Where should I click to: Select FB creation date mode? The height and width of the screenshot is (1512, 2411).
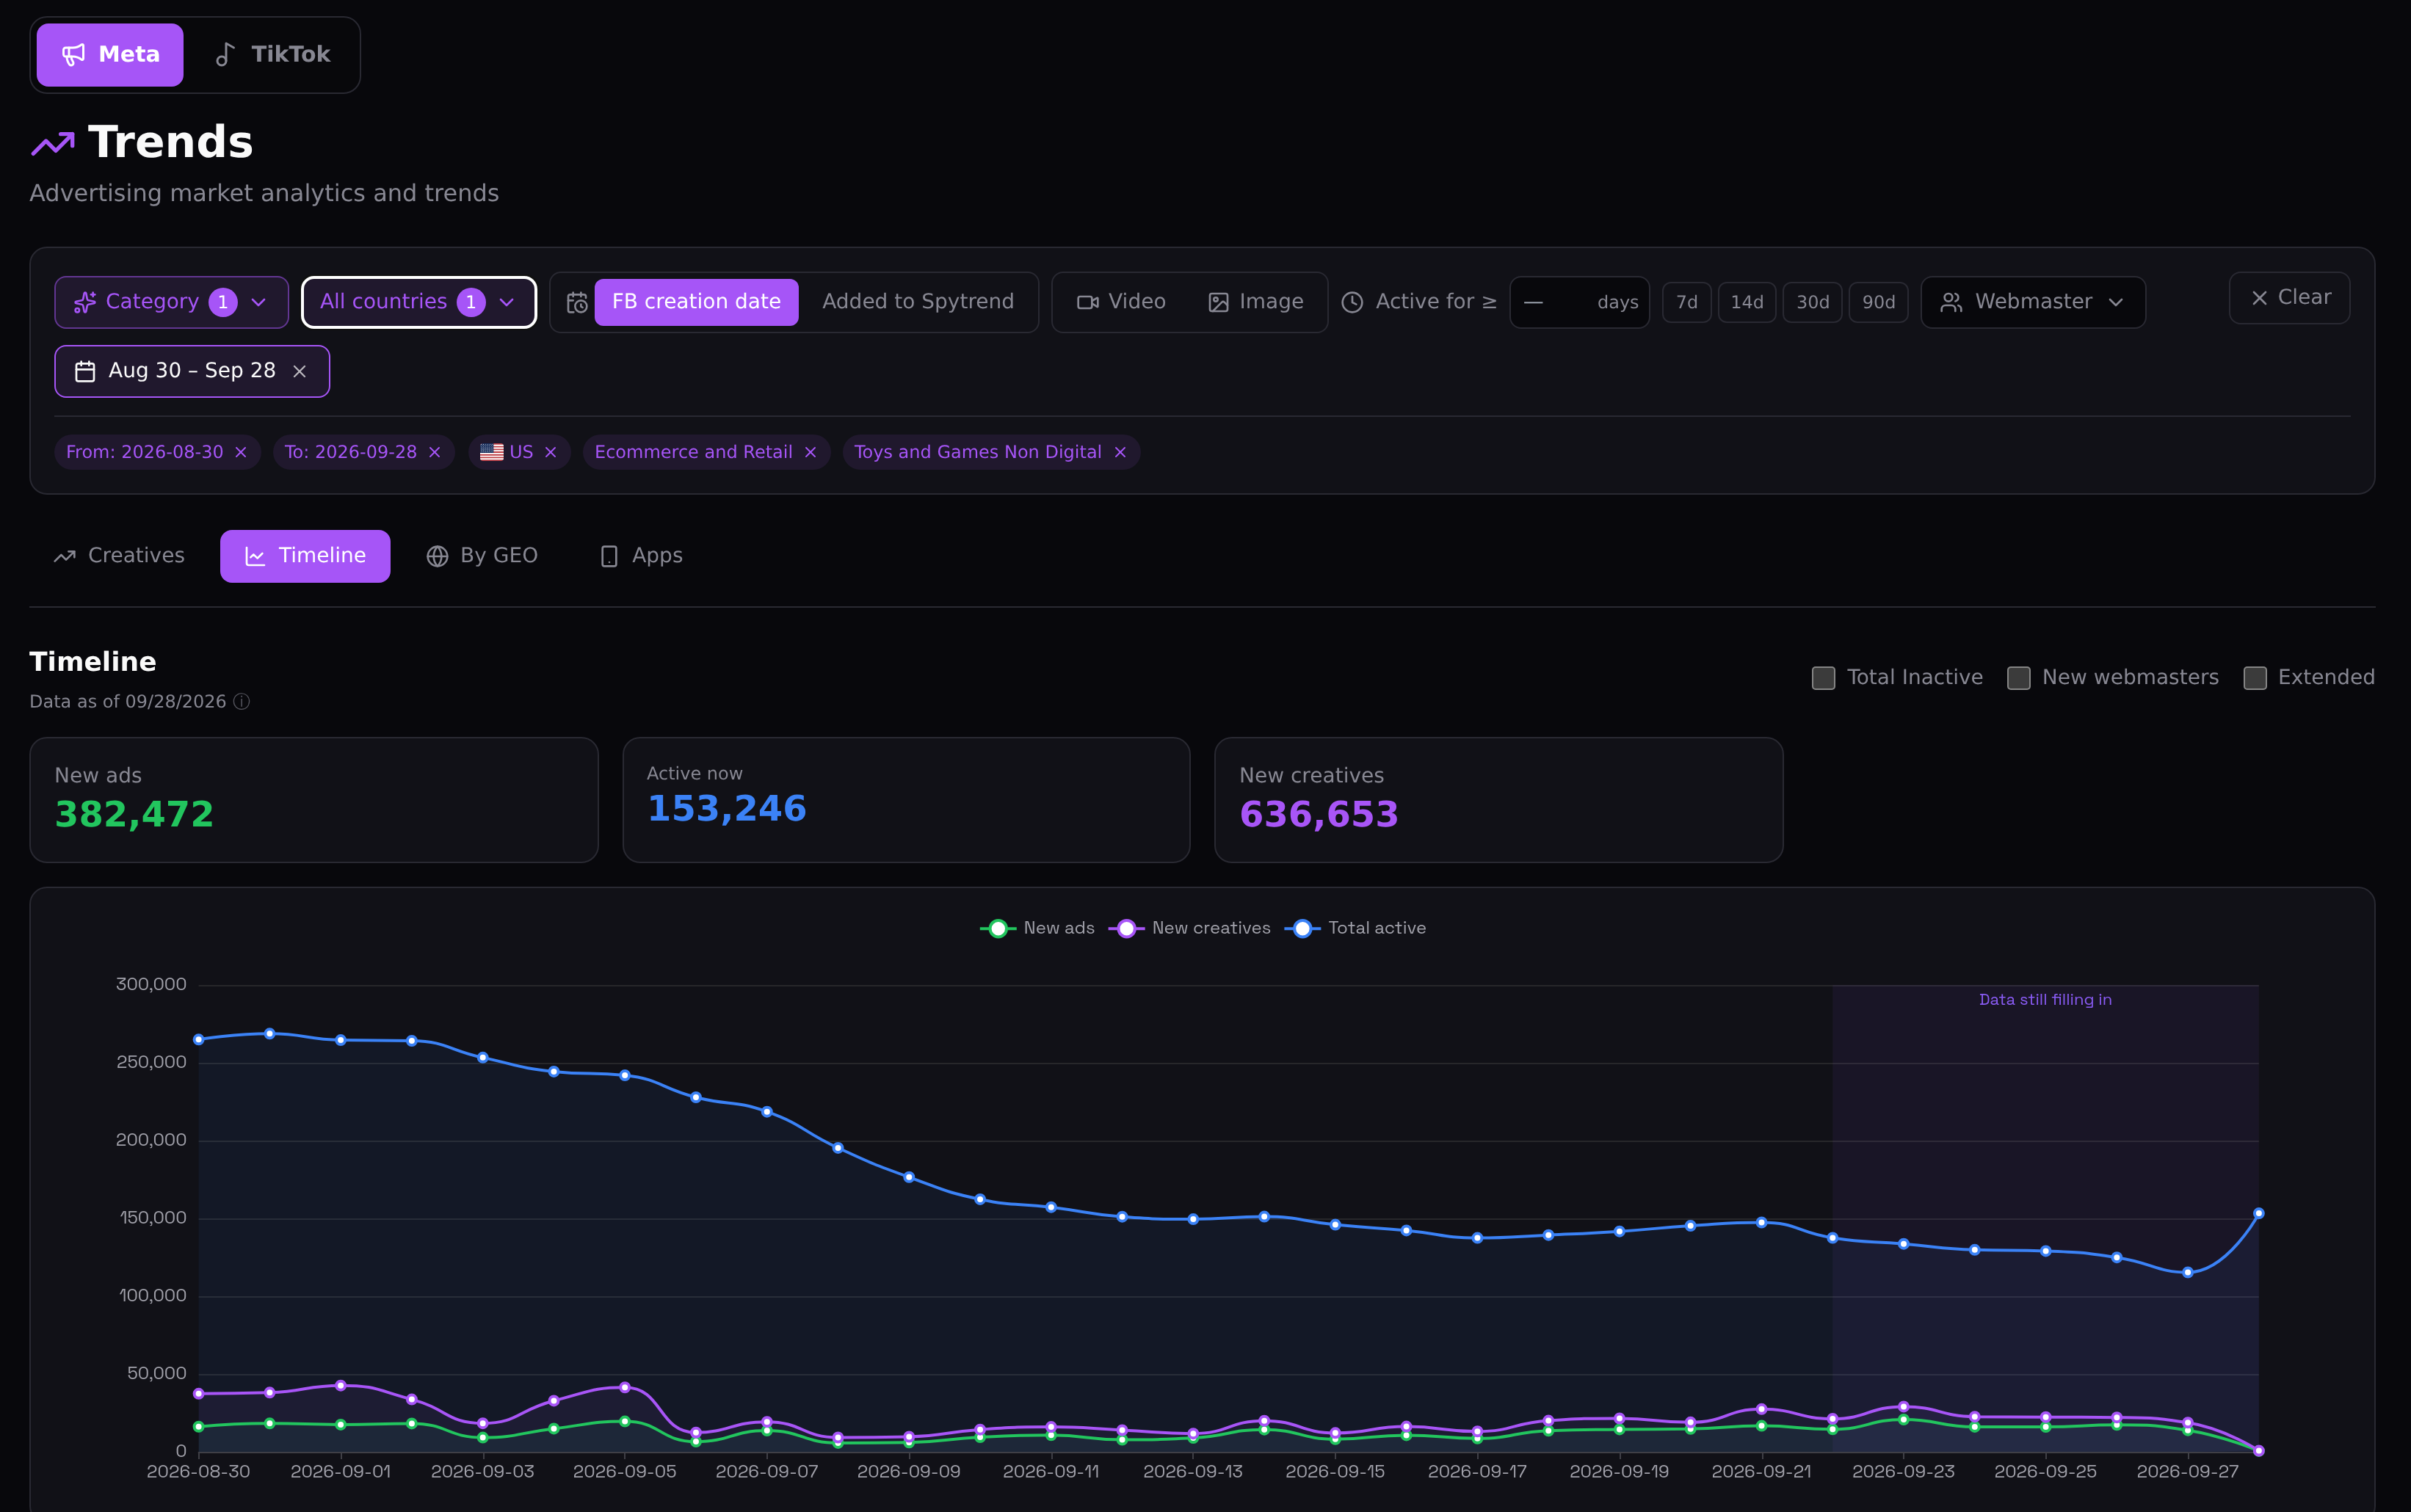pos(696,302)
